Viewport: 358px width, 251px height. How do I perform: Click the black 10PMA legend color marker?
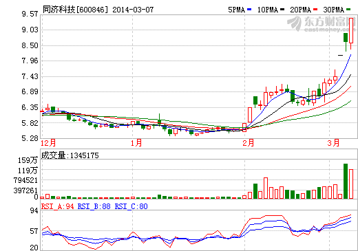click(x=282, y=10)
